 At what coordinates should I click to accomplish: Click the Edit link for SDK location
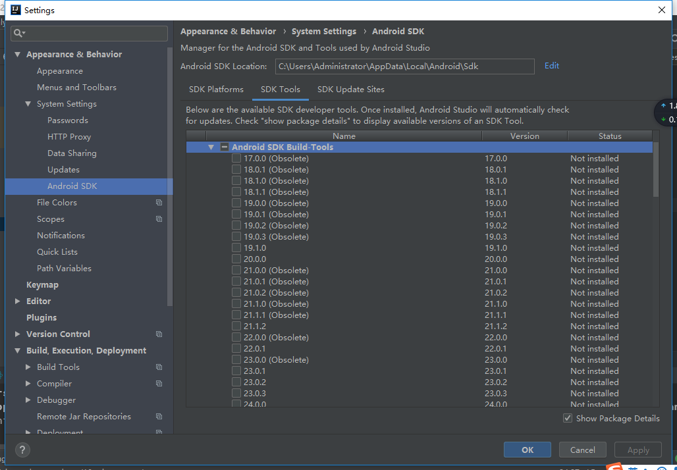point(552,66)
